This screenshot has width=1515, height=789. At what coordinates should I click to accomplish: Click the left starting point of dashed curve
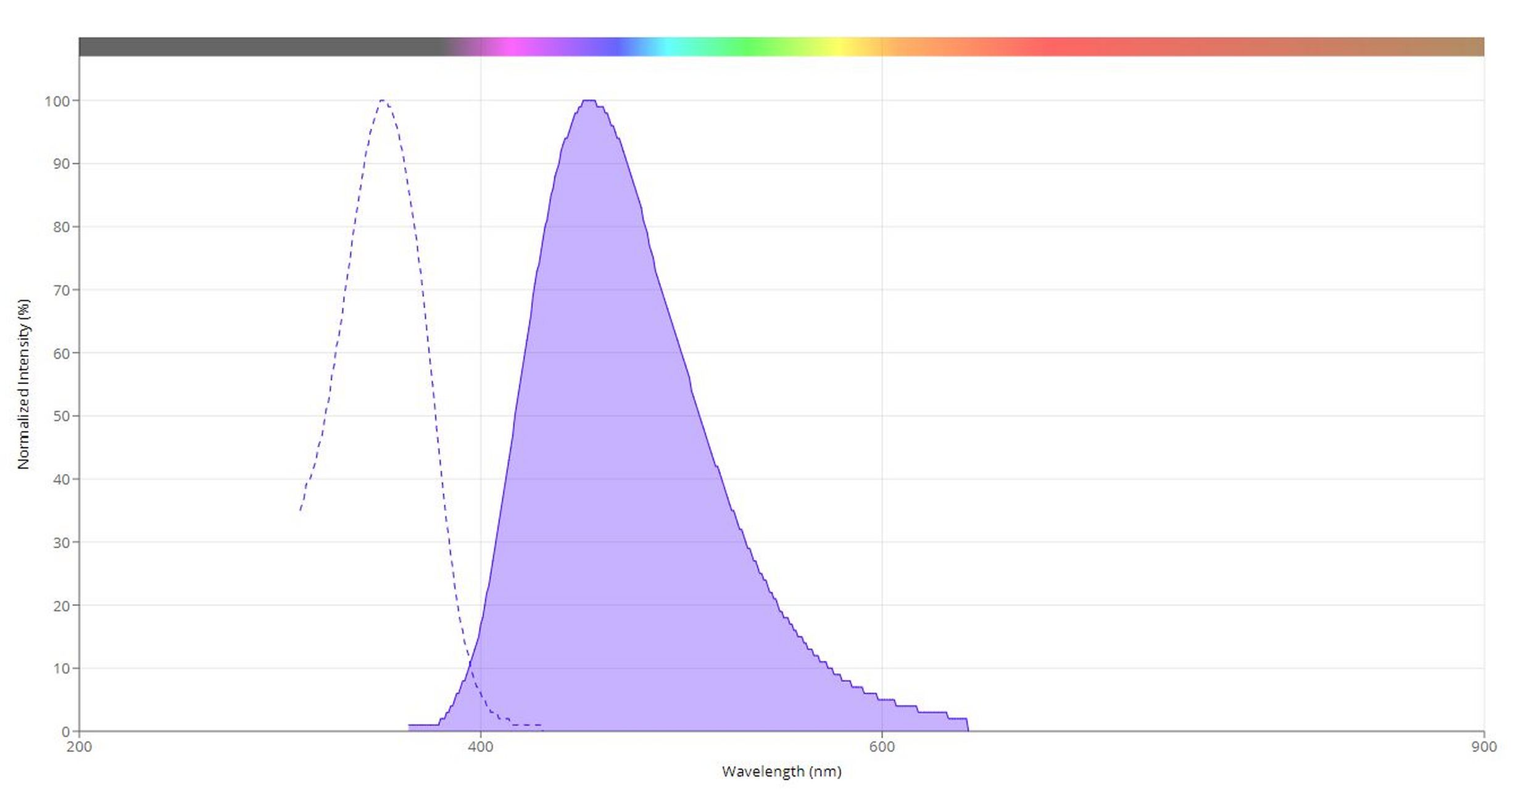coord(301,510)
